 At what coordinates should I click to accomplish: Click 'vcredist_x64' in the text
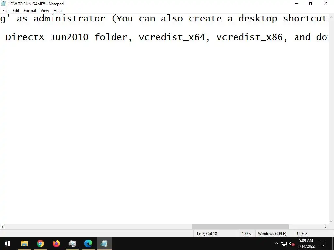pyautogui.click(x=172, y=38)
